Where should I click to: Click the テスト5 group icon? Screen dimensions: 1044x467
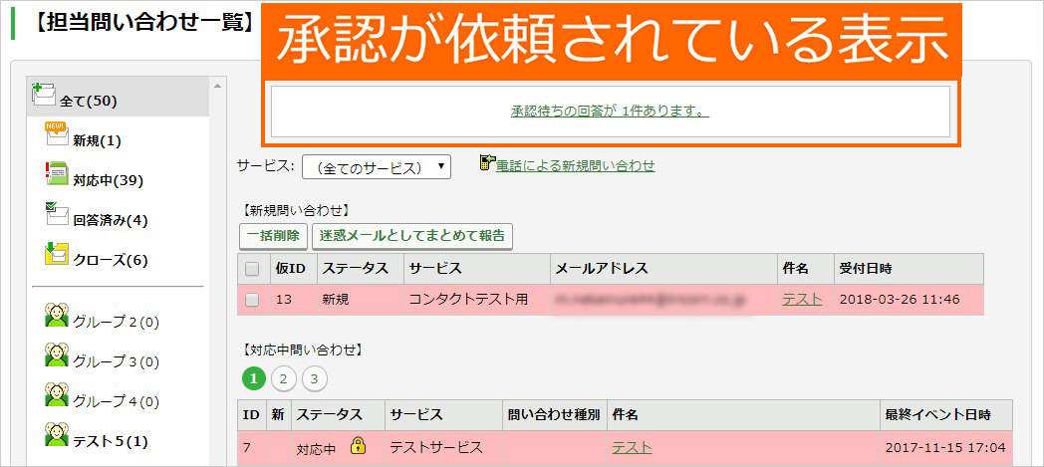click(x=56, y=434)
